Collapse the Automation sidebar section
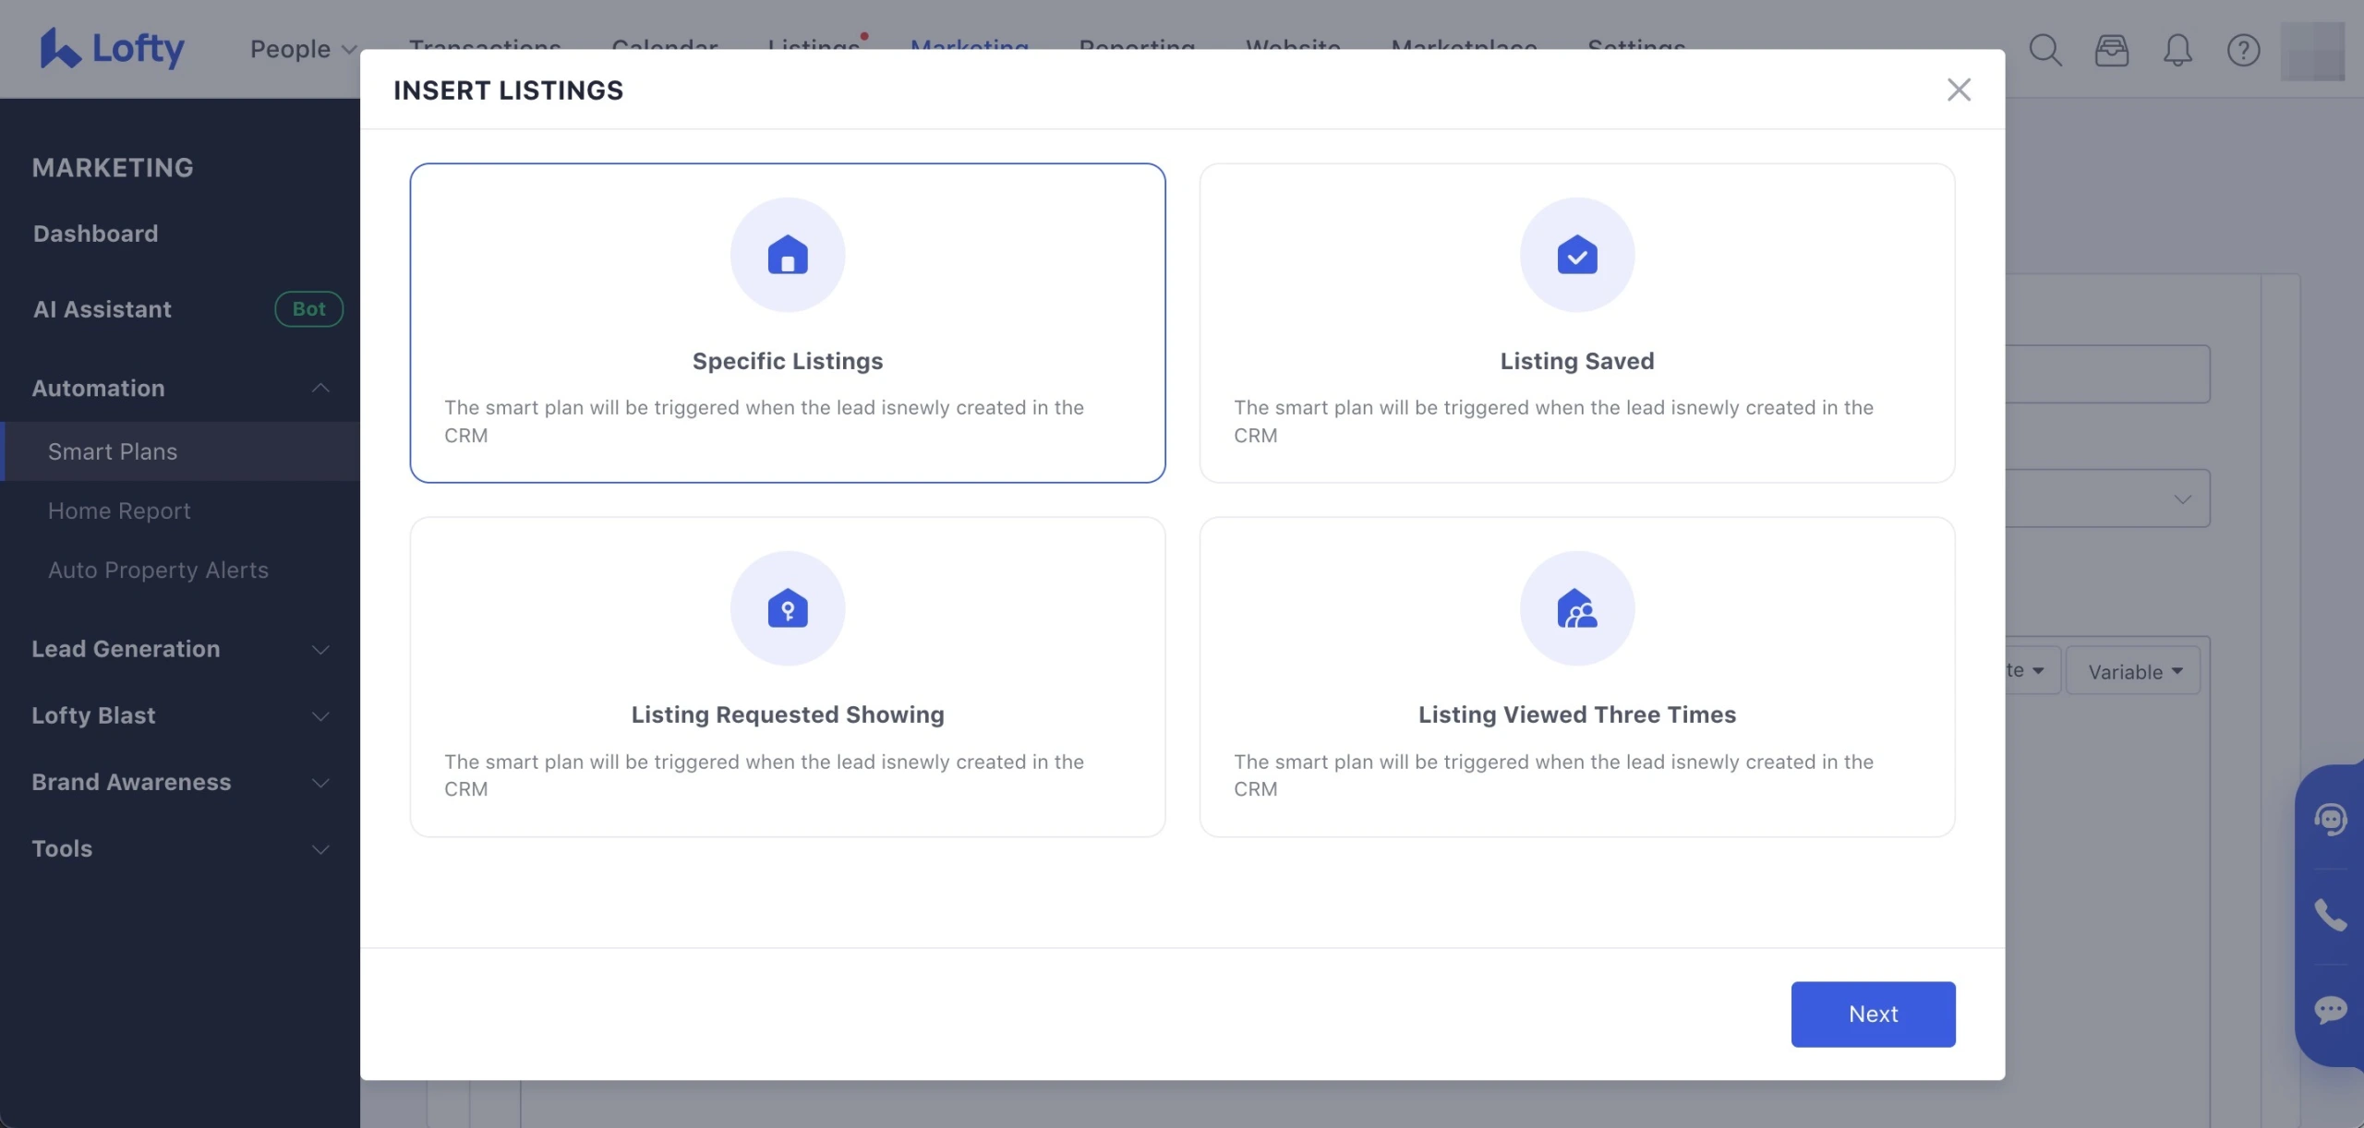This screenshot has width=2364, height=1128. click(x=320, y=388)
